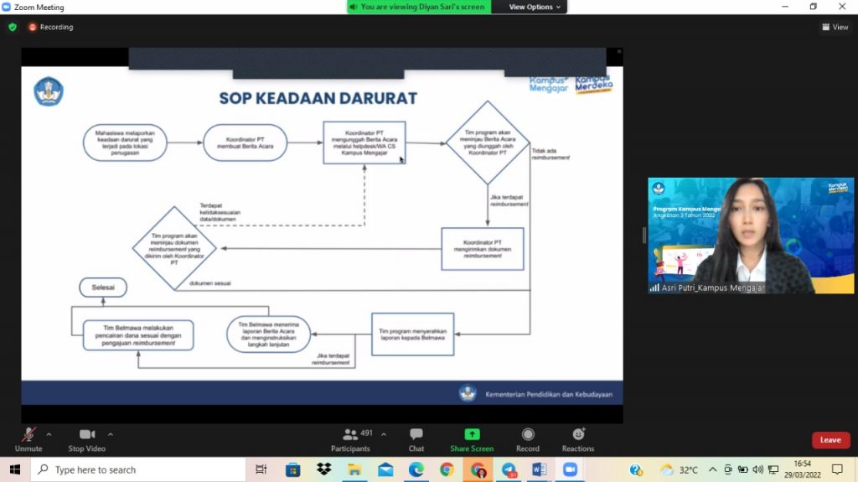Open video options caret beside Stop Video
This screenshot has width=858, height=482.
111,434
